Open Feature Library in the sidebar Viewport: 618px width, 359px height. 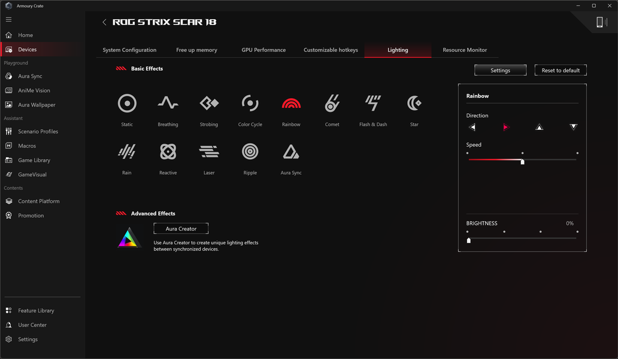pyautogui.click(x=43, y=311)
